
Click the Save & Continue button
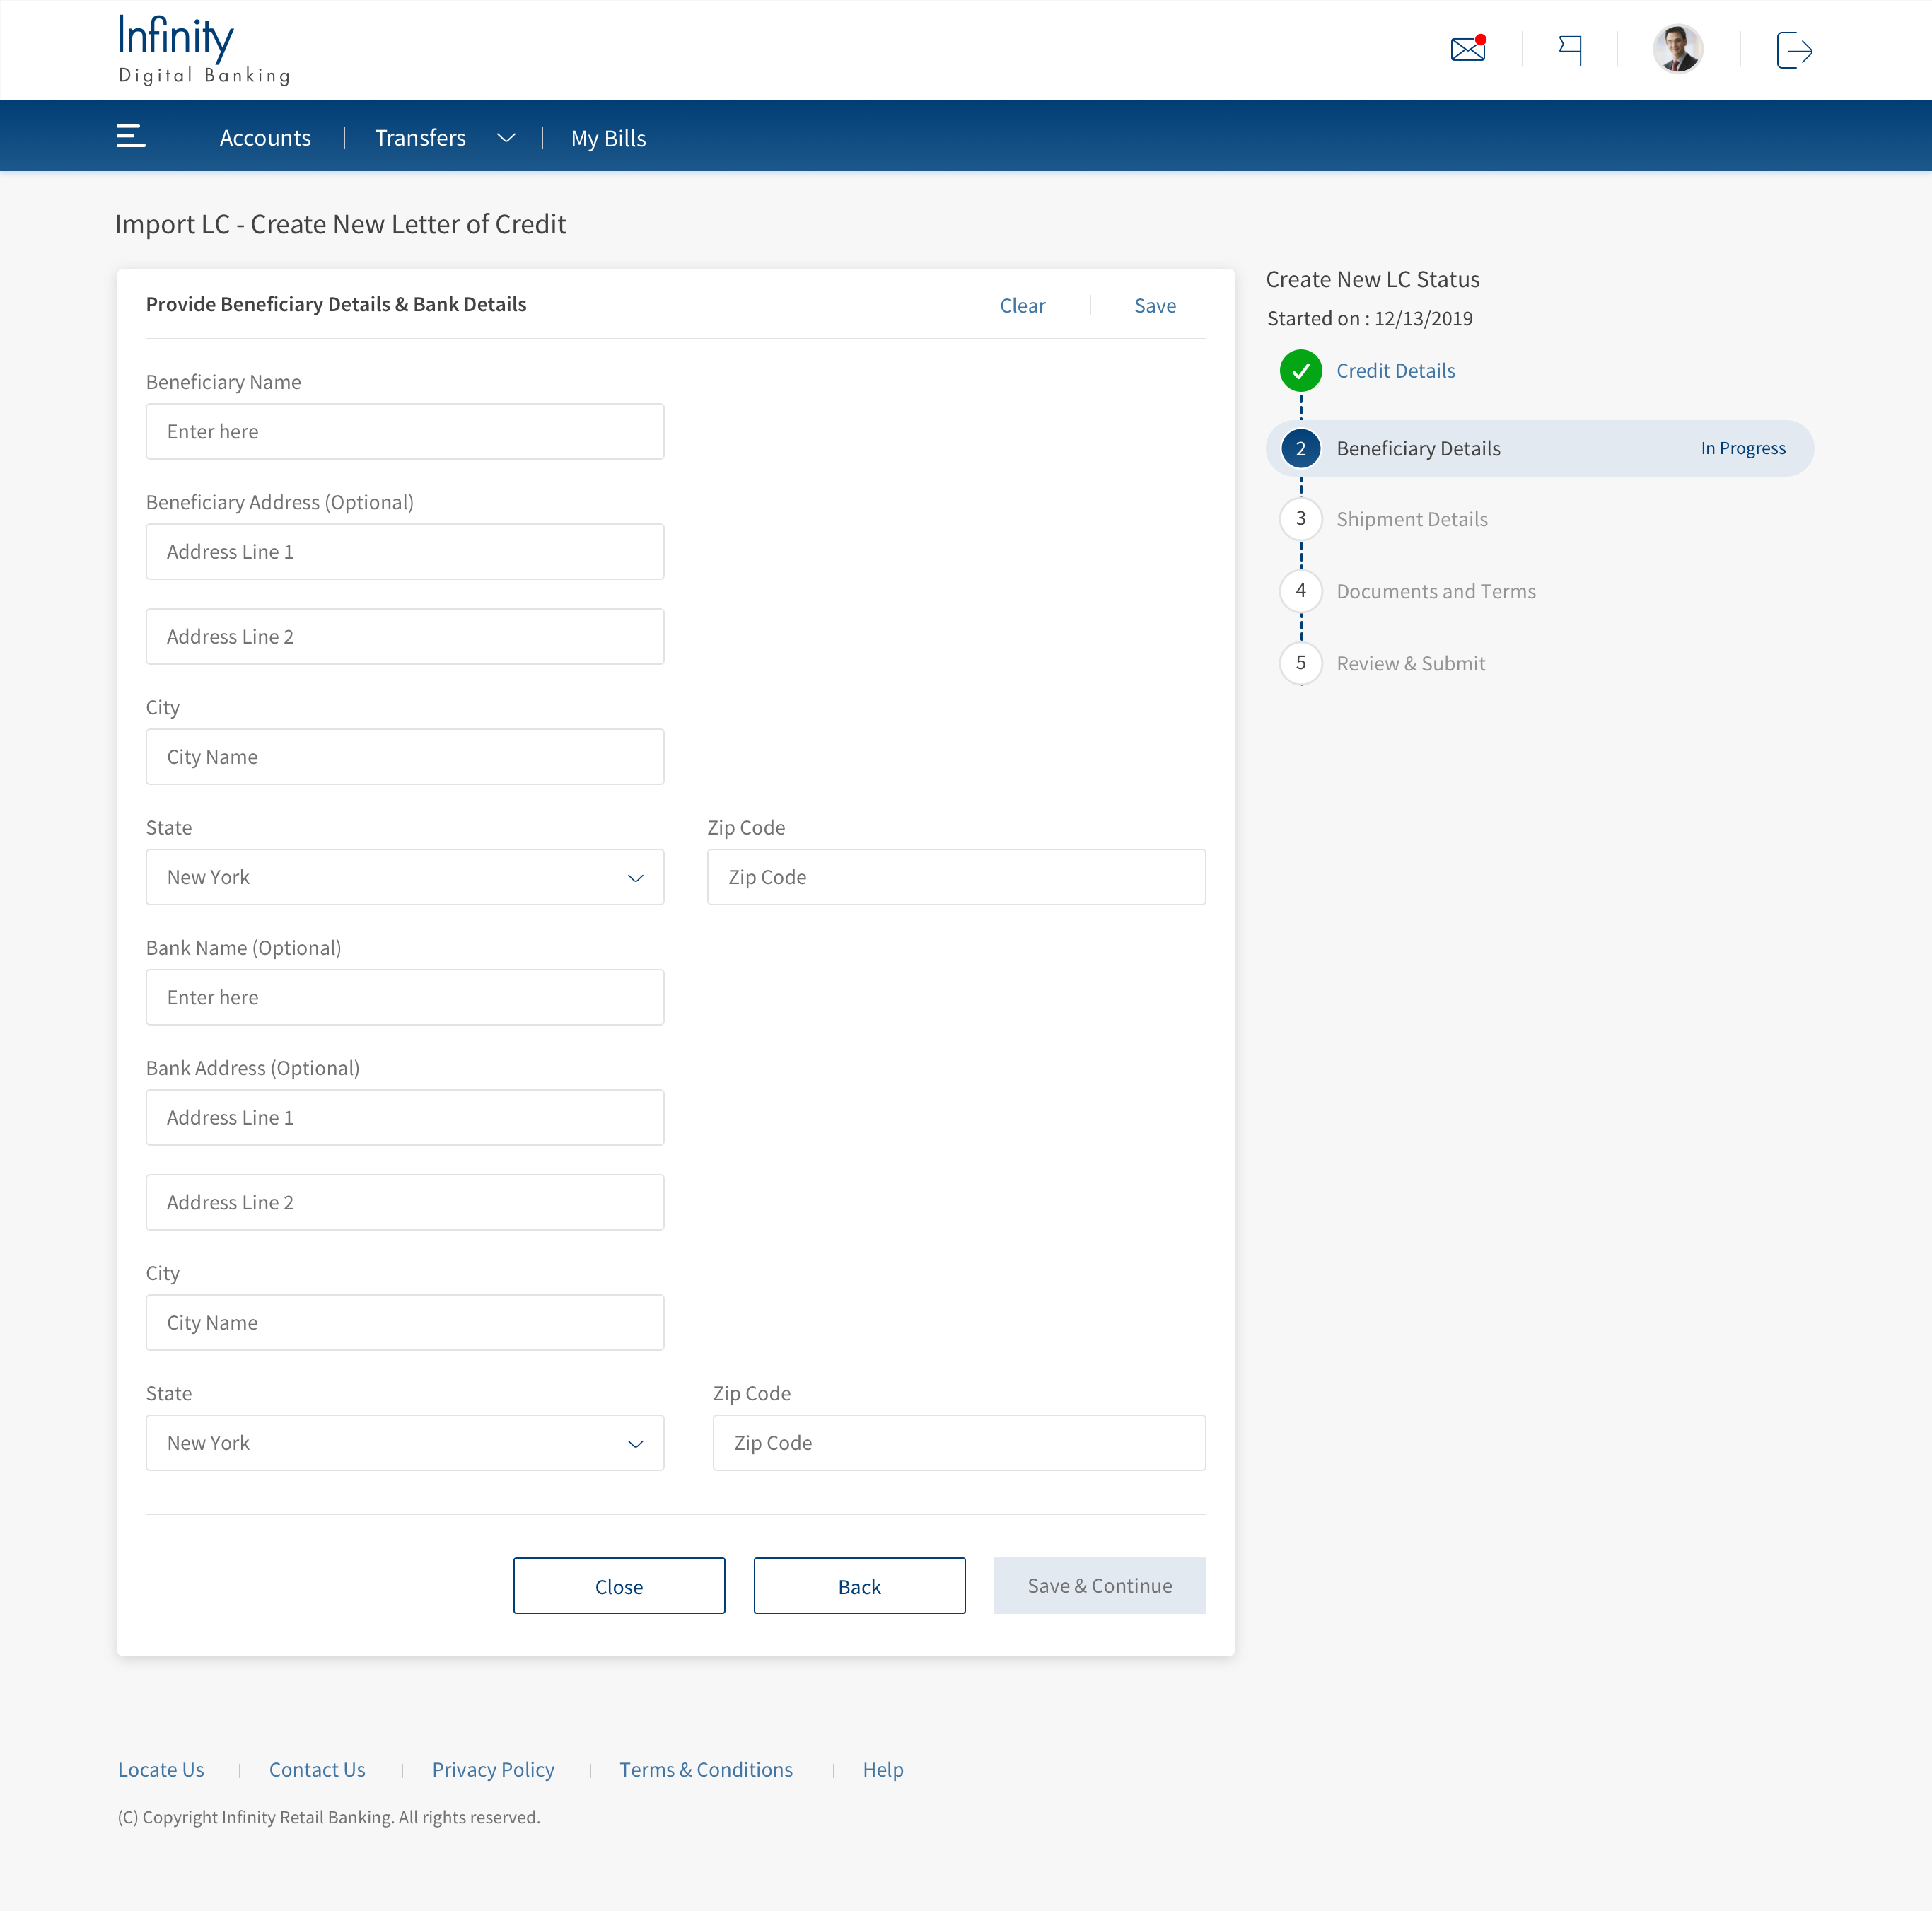point(1099,1586)
